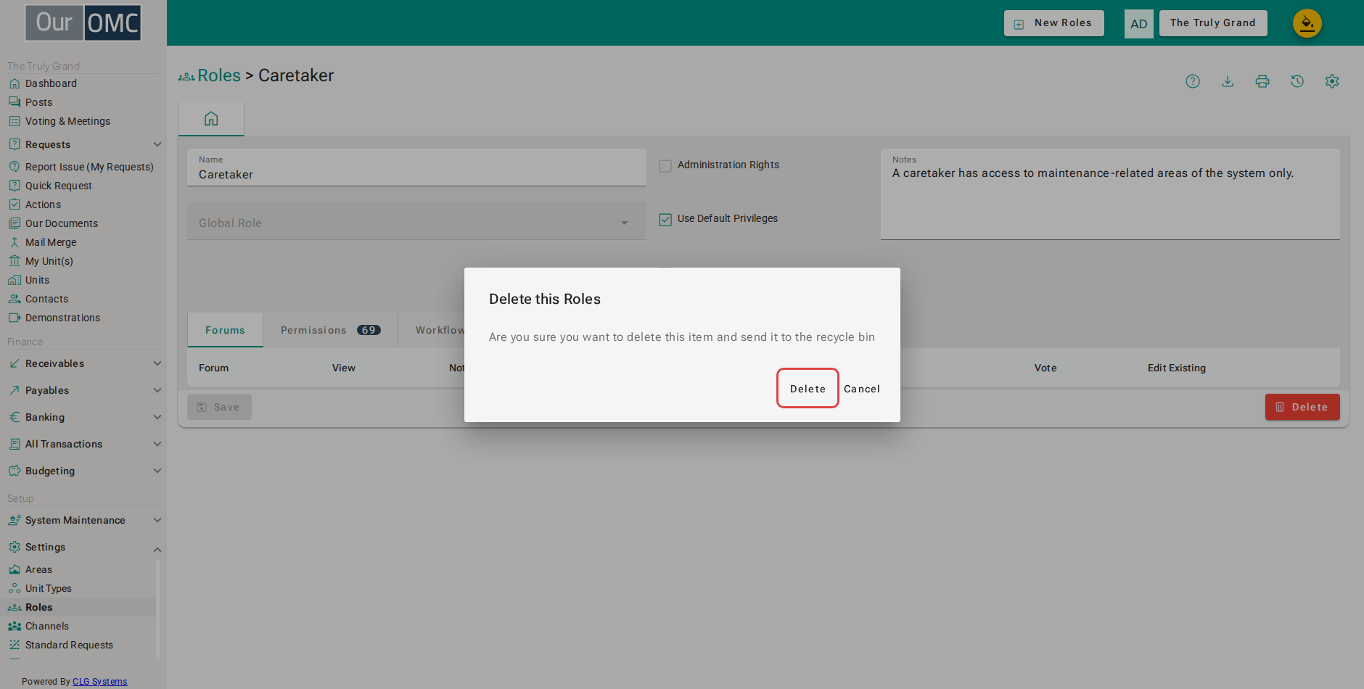Click the download icon in the page toolbar
1364x689 pixels.
[x=1228, y=81]
